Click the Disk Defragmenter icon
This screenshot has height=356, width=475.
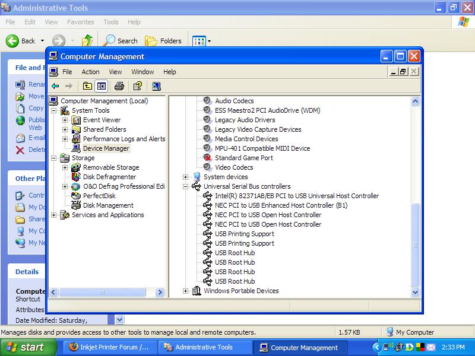click(x=76, y=177)
